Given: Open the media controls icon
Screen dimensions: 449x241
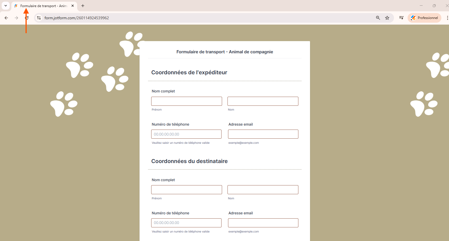Looking at the screenshot, I should [x=401, y=18].
